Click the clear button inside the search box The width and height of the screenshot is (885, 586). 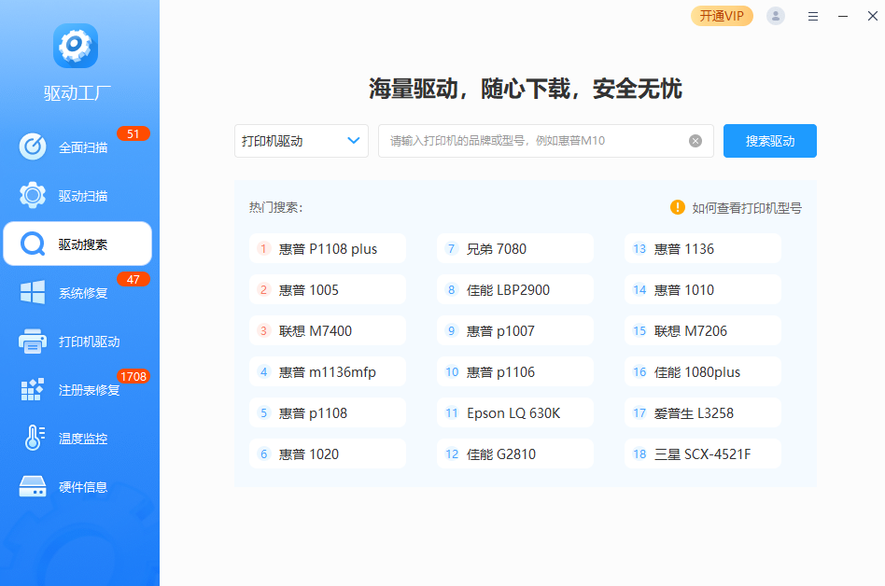tap(694, 140)
